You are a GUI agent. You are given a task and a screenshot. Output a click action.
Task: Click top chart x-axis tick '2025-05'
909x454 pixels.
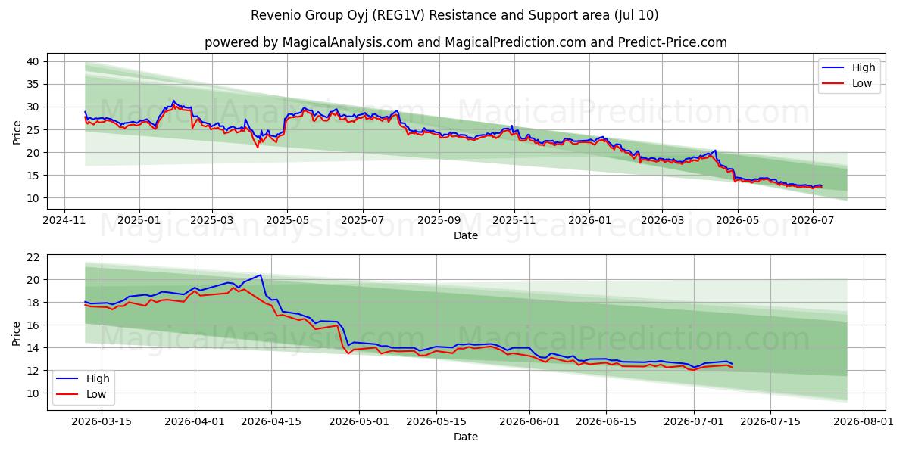[x=288, y=221]
